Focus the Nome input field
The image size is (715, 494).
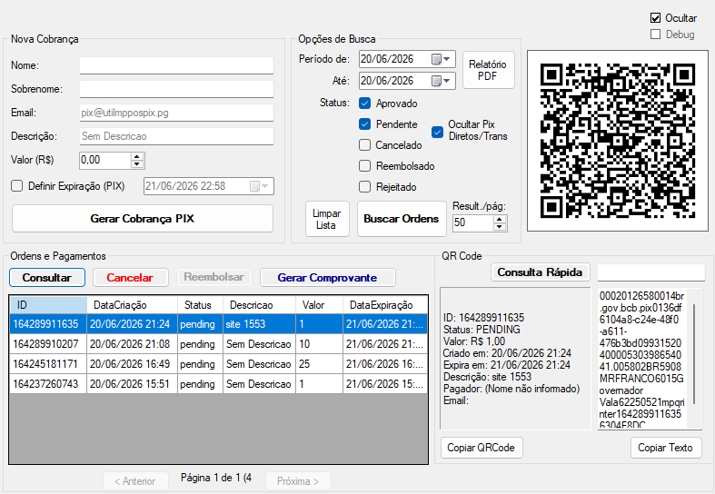[176, 65]
